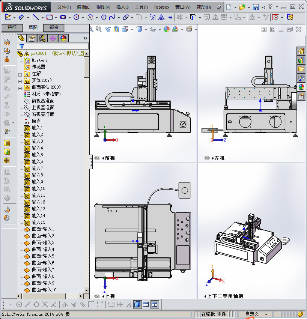
Task: Click the Convert Entities icon
Action: (193, 17)
